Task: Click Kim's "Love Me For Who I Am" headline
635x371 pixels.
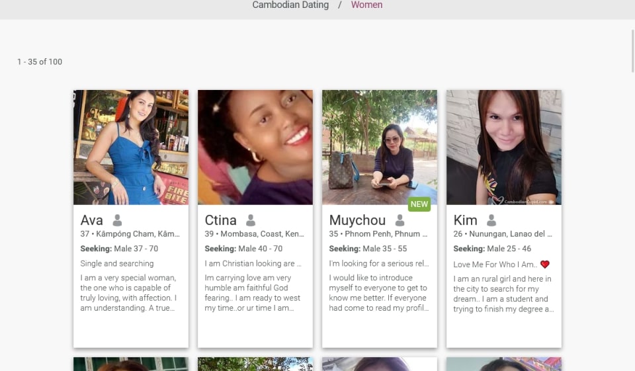Action: pos(495,265)
